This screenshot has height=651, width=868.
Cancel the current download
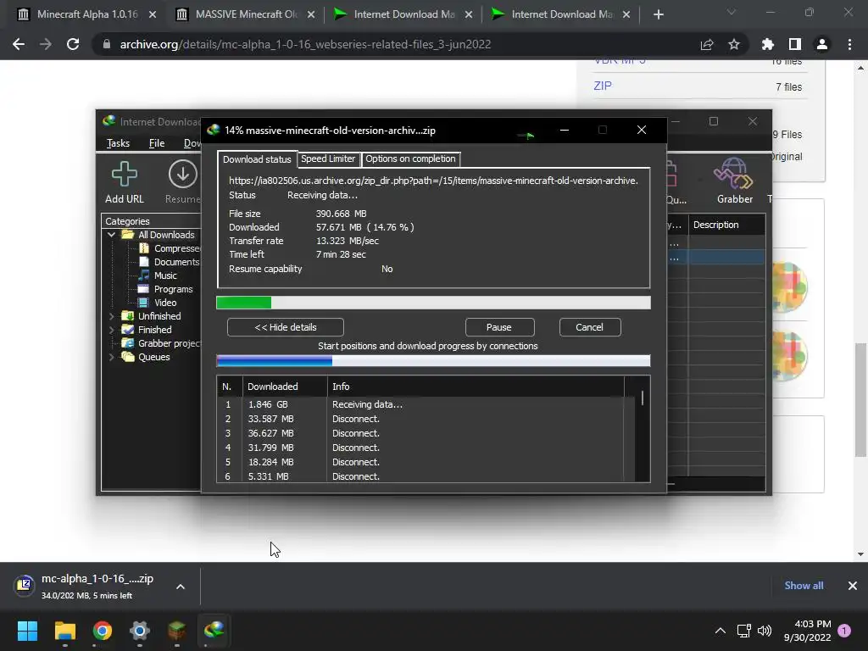click(590, 327)
